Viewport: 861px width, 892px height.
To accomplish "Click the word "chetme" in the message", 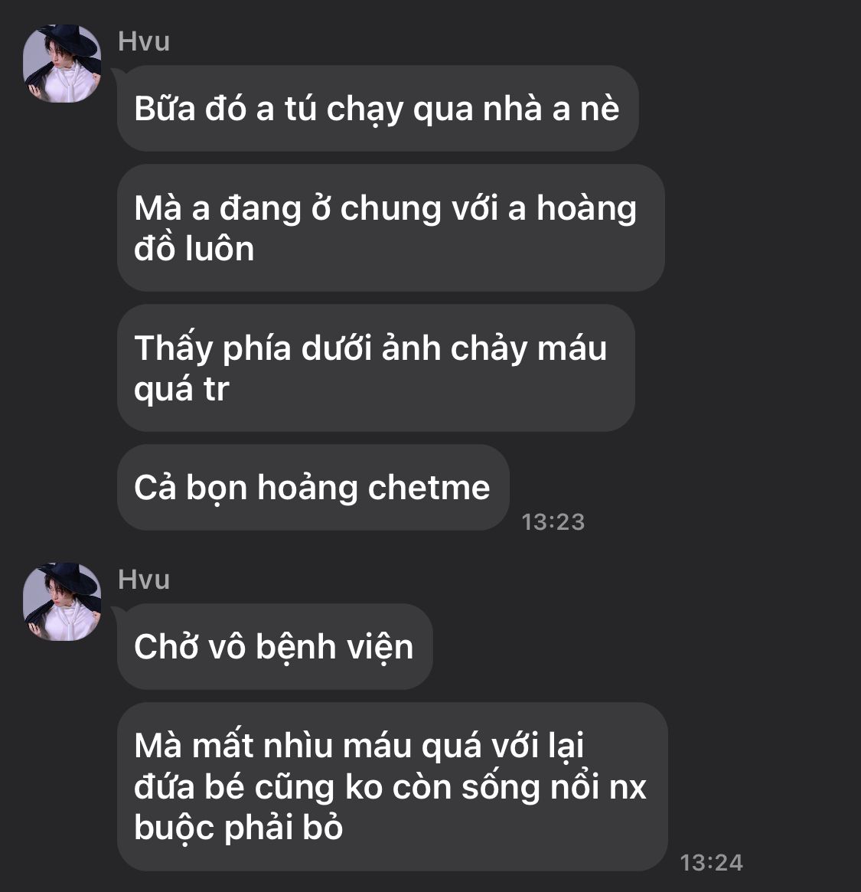I will 429,488.
